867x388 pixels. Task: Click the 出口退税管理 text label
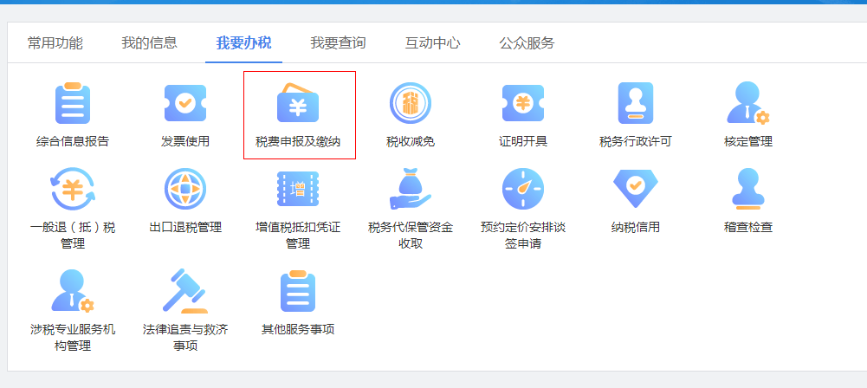pos(185,227)
